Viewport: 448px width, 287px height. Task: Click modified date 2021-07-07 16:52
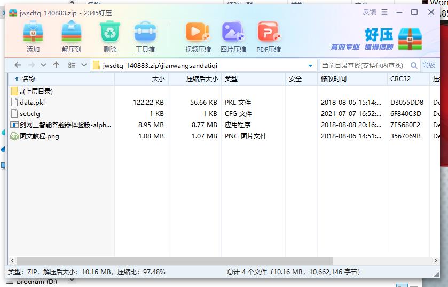351,114
